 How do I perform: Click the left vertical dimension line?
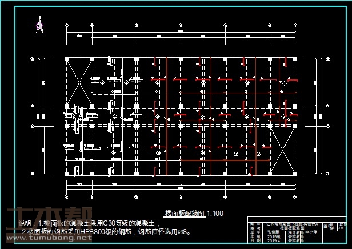pyautogui.click(x=39, y=114)
